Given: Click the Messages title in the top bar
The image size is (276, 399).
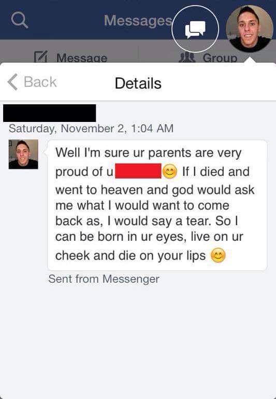Looking at the screenshot, I should (x=138, y=20).
